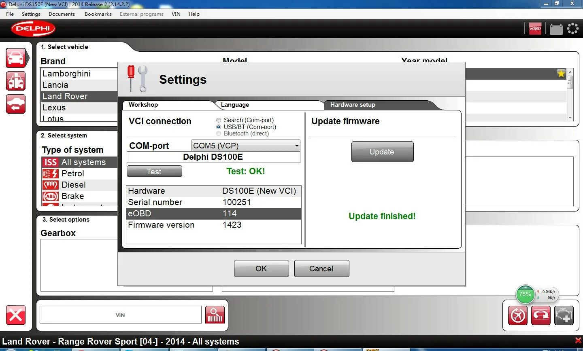Click the Update firmware button
The image size is (583, 351).
pyautogui.click(x=382, y=152)
